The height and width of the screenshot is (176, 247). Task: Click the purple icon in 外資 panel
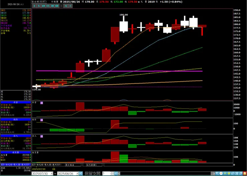(x=42, y=103)
